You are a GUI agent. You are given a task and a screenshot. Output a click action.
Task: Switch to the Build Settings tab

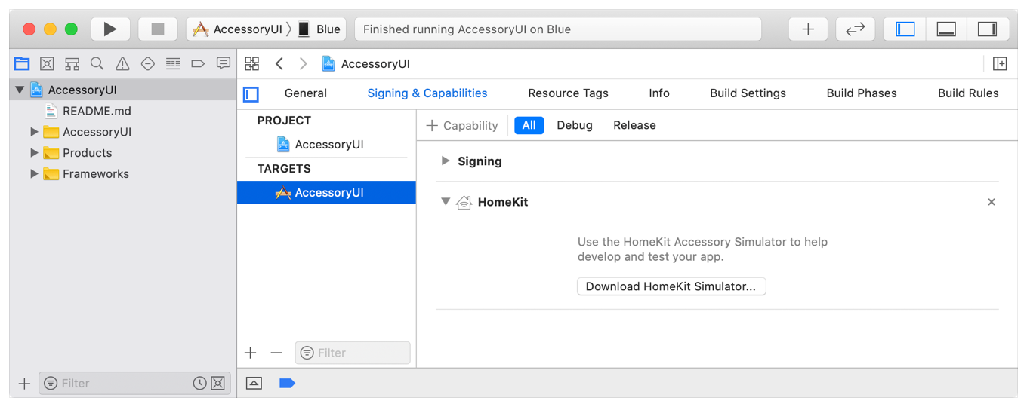[x=748, y=93]
